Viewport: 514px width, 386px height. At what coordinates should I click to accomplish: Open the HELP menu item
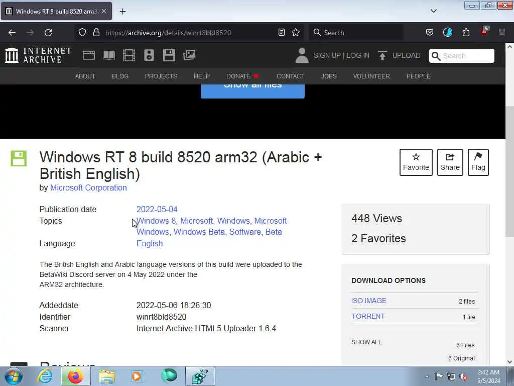pyautogui.click(x=202, y=76)
